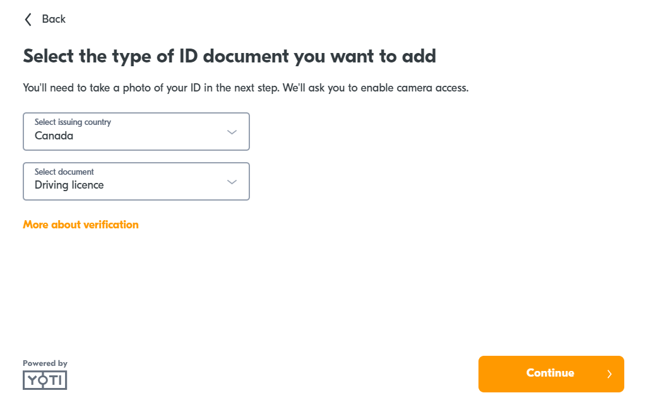Click the Powered by Yoti branding block
Viewport: 647px width, 405px height.
tap(45, 375)
